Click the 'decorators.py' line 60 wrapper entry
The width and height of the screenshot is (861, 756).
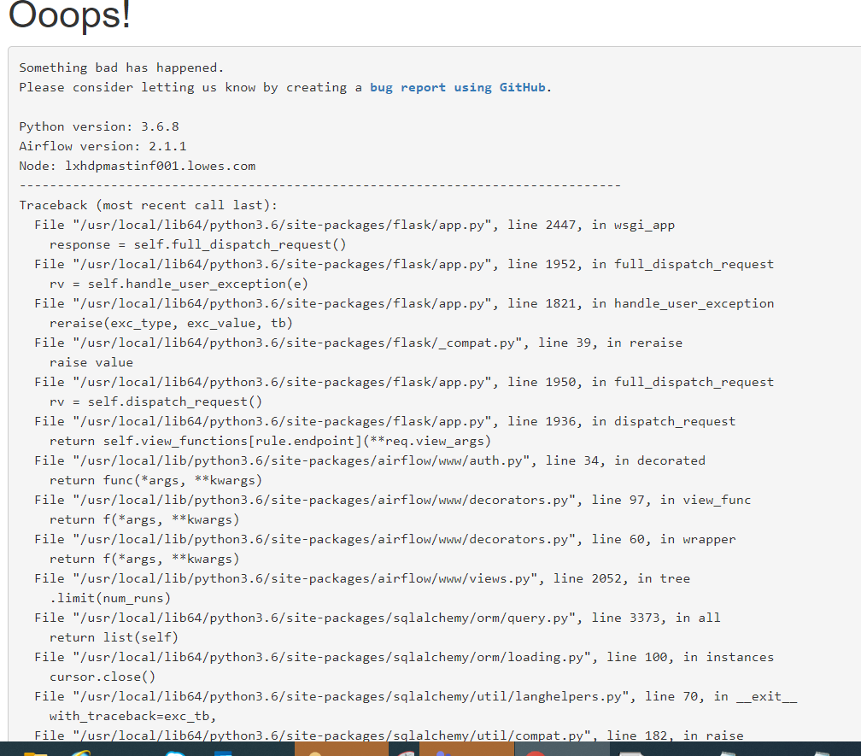(x=385, y=540)
